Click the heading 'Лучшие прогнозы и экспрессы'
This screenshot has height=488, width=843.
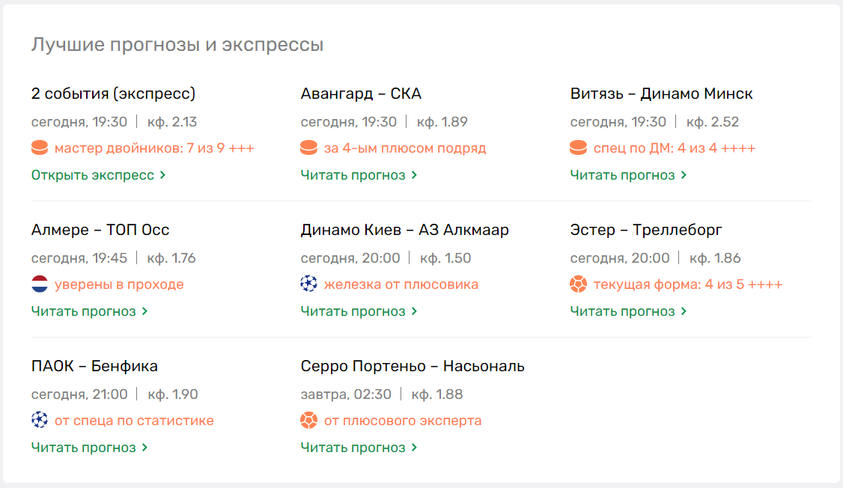pos(177,44)
